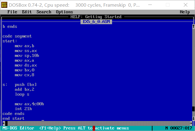Screen dimensions: 195x131
Task: Click the 'mov ax,4c00h' line
Action: pyautogui.click(x=29, y=104)
